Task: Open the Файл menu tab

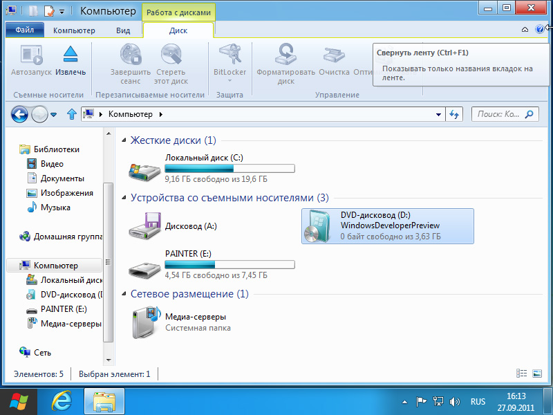Action: [25, 30]
